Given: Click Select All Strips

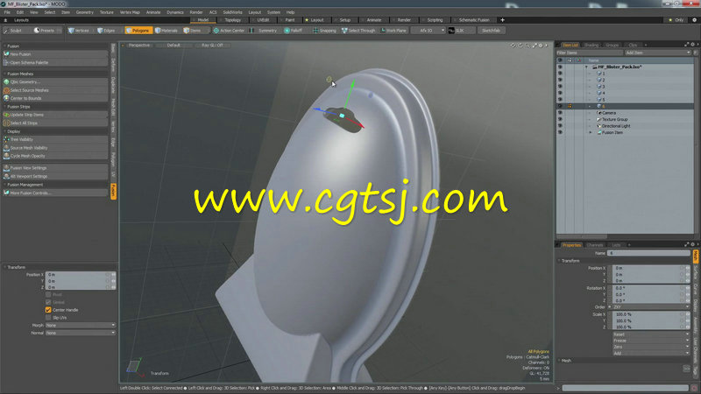Looking at the screenshot, I should click(55, 123).
